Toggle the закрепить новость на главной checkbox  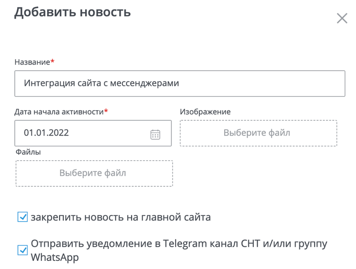coord(22,217)
